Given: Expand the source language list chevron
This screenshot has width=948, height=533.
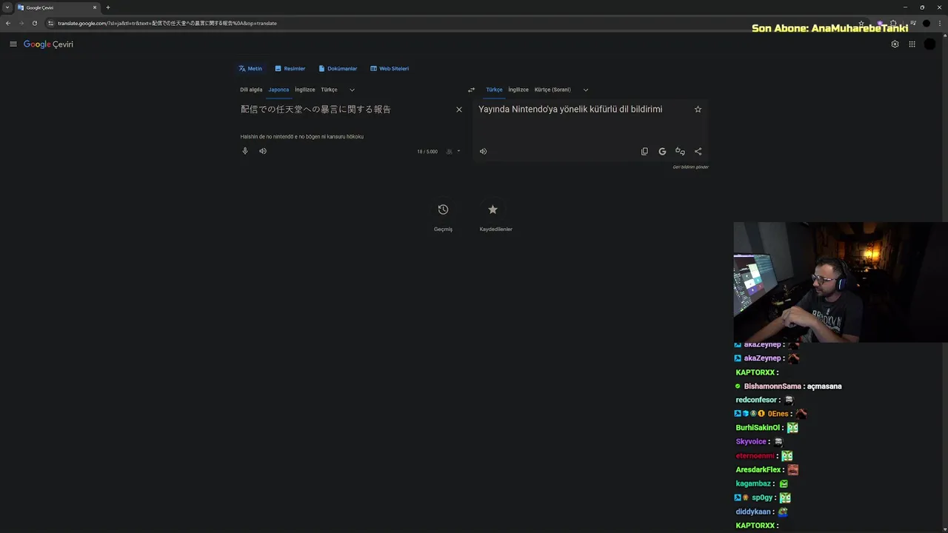Looking at the screenshot, I should coord(352,90).
